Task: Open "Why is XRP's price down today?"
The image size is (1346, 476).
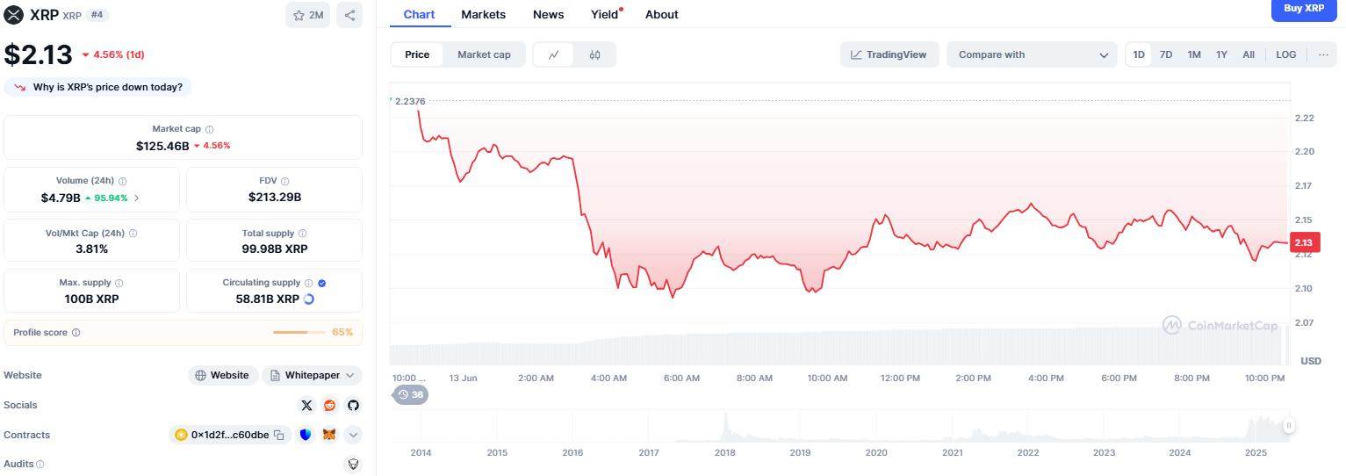Action: 98,87
